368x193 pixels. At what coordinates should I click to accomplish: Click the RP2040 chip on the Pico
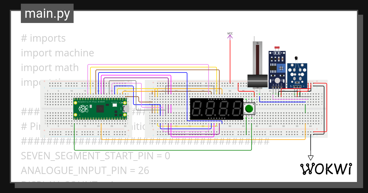(101, 109)
